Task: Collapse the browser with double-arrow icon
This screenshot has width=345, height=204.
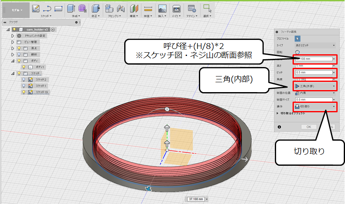Action: point(5,22)
